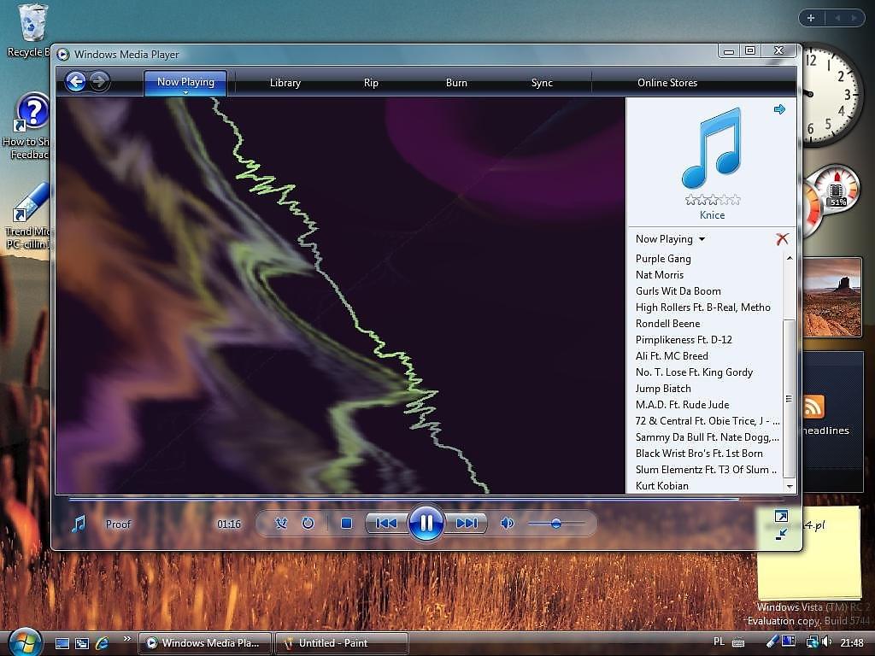Click the elapsed time 01:16
The height and width of the screenshot is (656, 875).
[x=229, y=524]
